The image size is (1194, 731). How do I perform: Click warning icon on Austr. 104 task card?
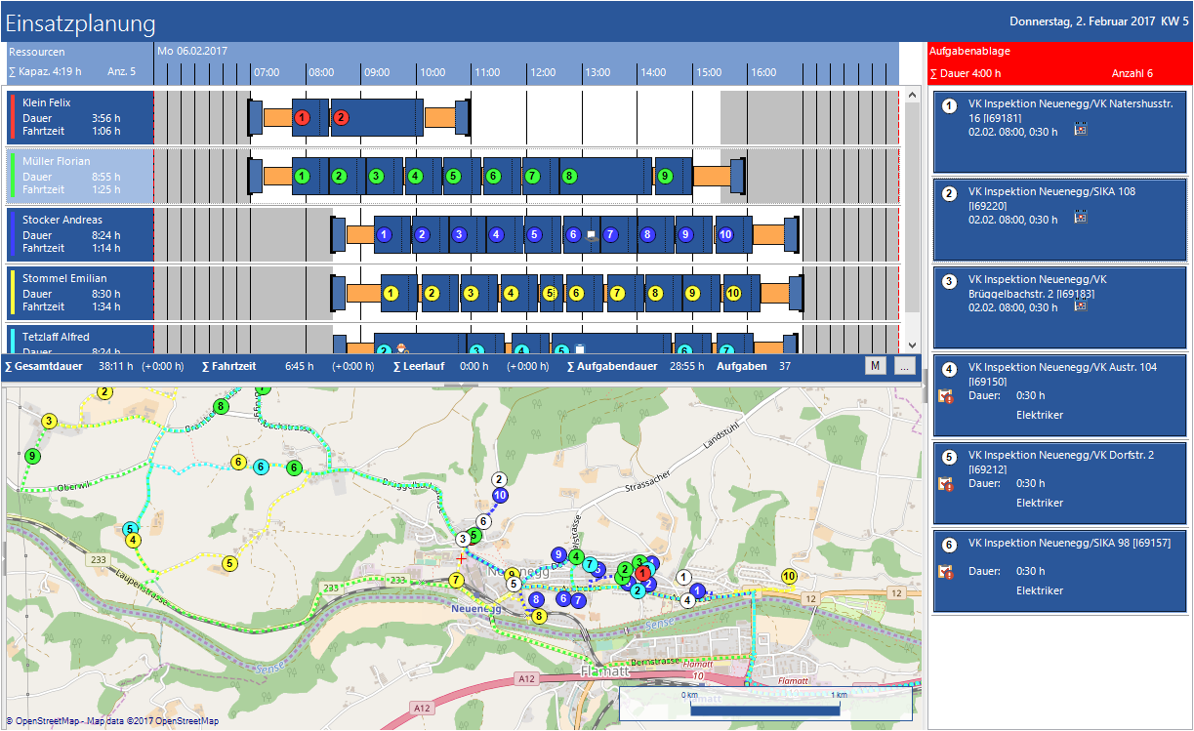(944, 396)
